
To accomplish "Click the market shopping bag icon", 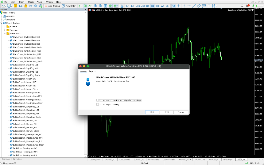I will tap(26, 6).
